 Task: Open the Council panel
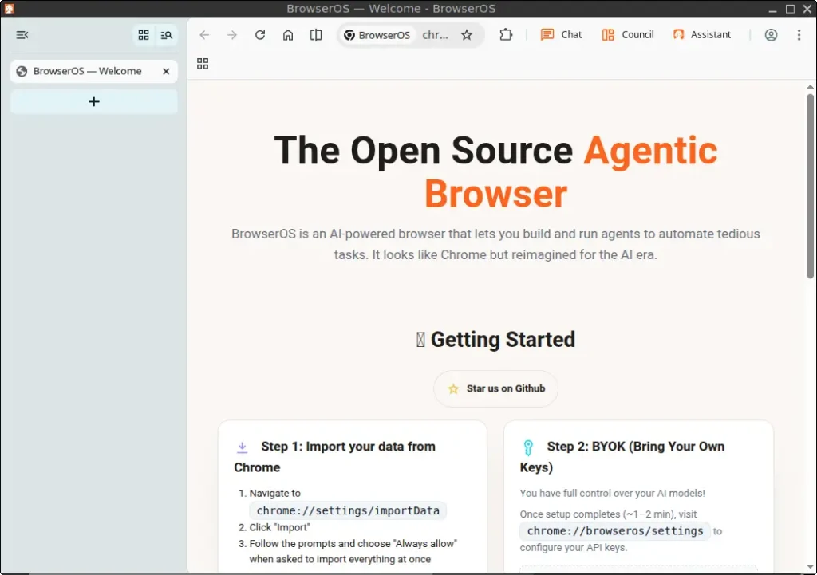pos(628,35)
